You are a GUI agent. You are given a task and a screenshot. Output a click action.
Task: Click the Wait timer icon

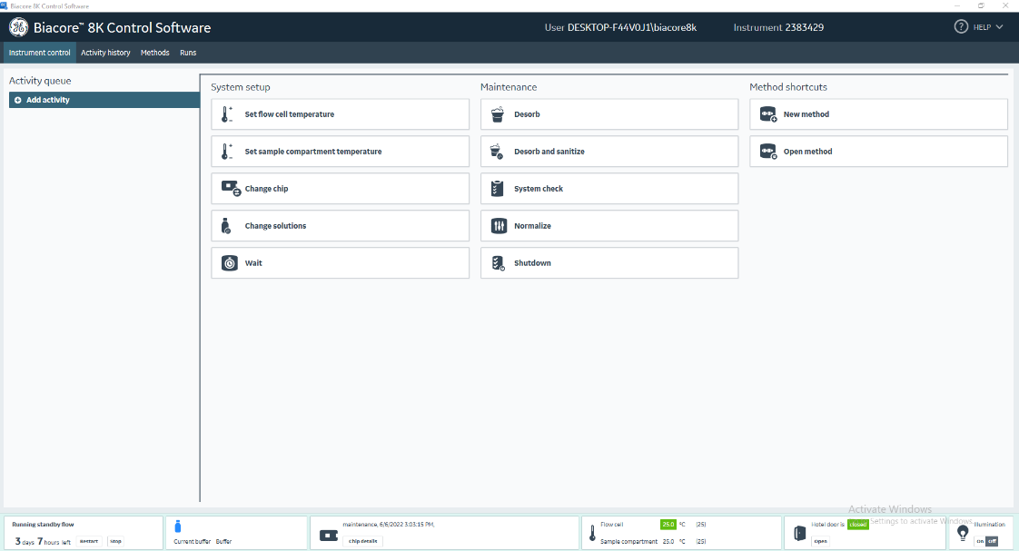point(230,263)
